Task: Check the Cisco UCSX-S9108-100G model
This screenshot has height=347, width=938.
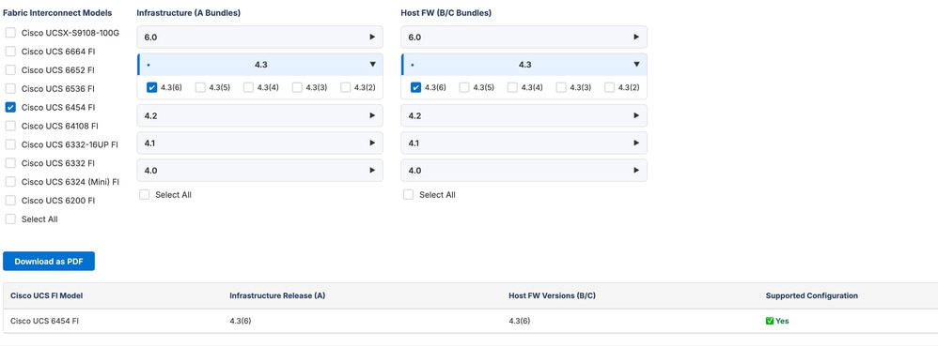Action: 10,33
